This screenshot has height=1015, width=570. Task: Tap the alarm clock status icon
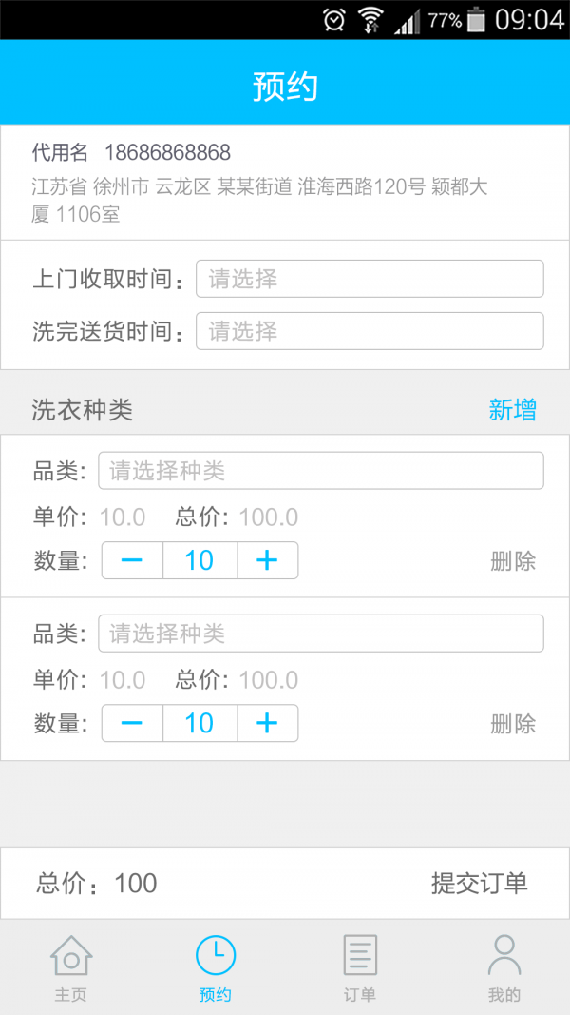[334, 19]
